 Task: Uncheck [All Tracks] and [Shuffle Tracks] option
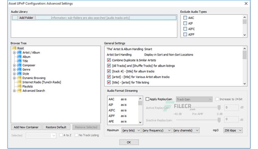click(109, 66)
